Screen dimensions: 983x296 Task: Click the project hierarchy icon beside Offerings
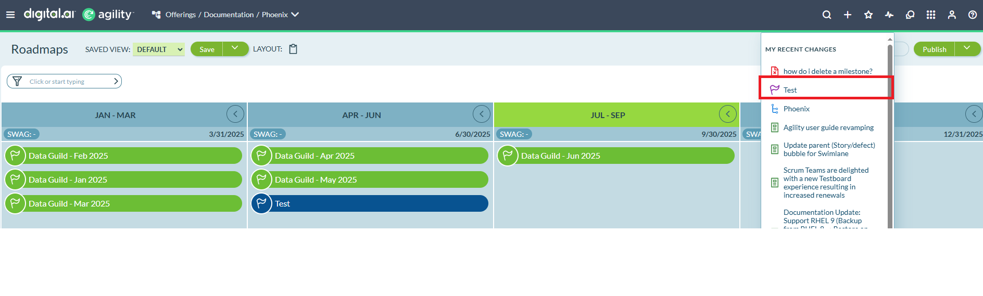point(156,15)
